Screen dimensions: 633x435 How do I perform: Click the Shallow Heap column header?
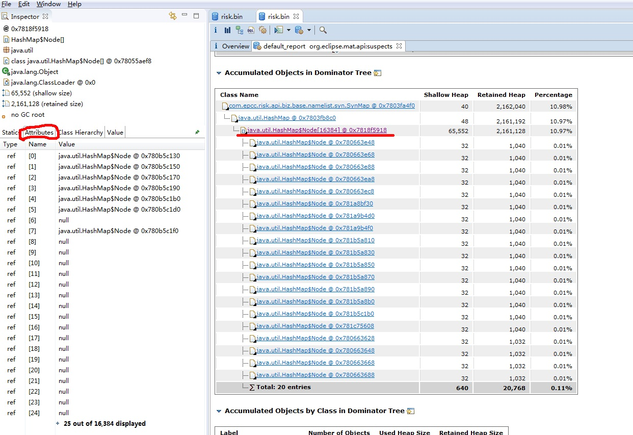(446, 95)
